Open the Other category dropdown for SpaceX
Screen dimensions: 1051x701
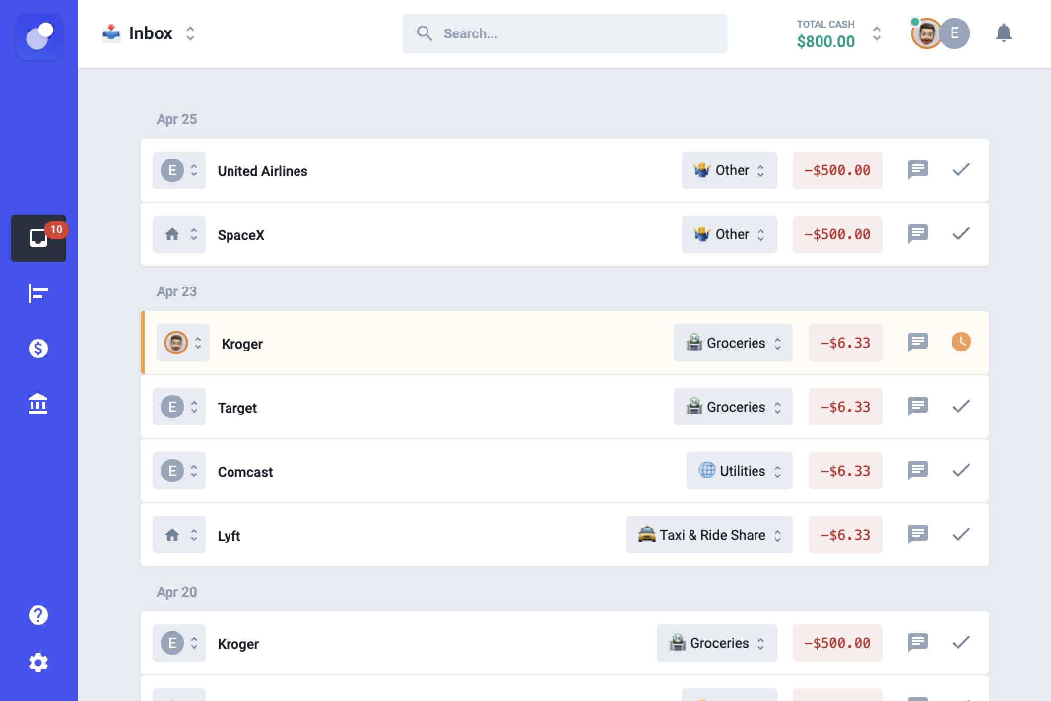[x=729, y=234]
